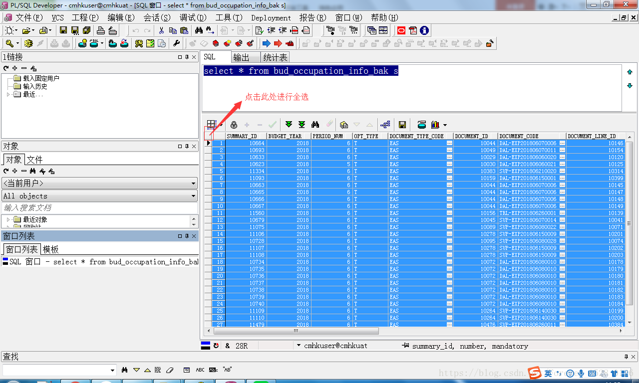Open Find with the binoculars toolbar icon
Screen dimensions: 639x383
click(x=199, y=30)
